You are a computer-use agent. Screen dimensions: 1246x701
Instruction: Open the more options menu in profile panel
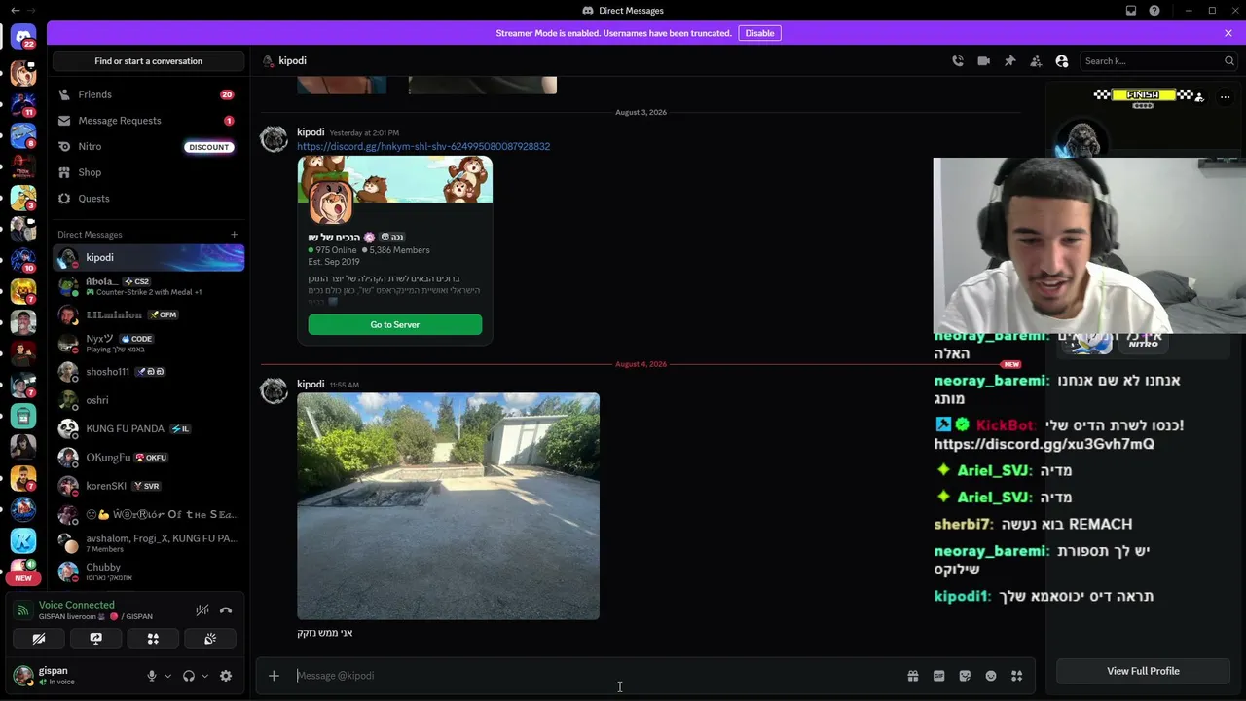pos(1226,96)
